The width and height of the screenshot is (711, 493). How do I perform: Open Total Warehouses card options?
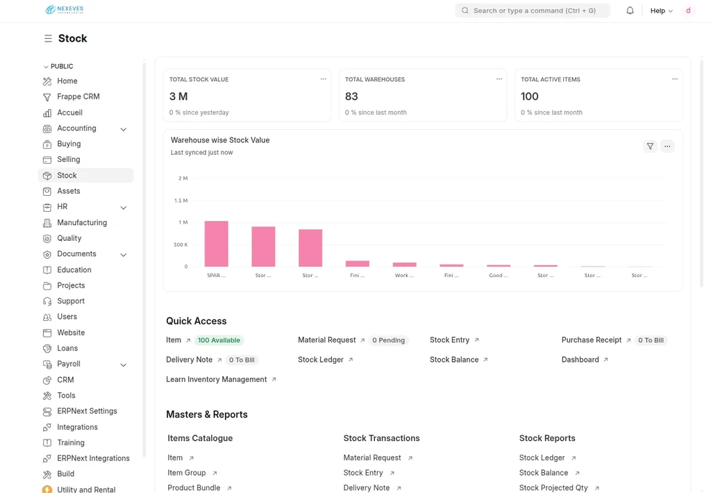(499, 79)
